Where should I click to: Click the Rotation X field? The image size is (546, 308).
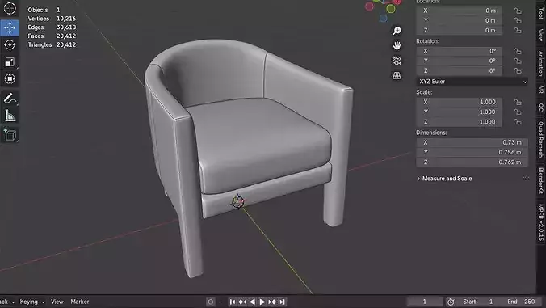pyautogui.click(x=460, y=51)
